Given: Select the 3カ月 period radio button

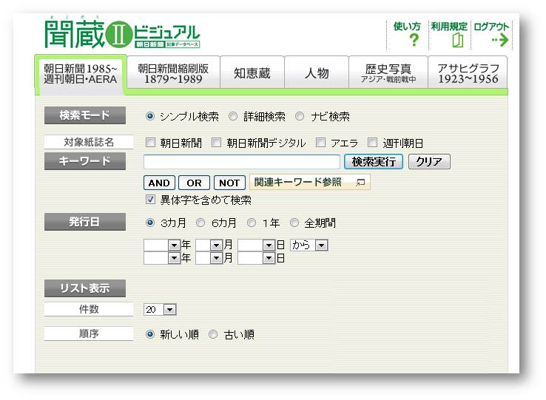Looking at the screenshot, I should click(x=150, y=223).
